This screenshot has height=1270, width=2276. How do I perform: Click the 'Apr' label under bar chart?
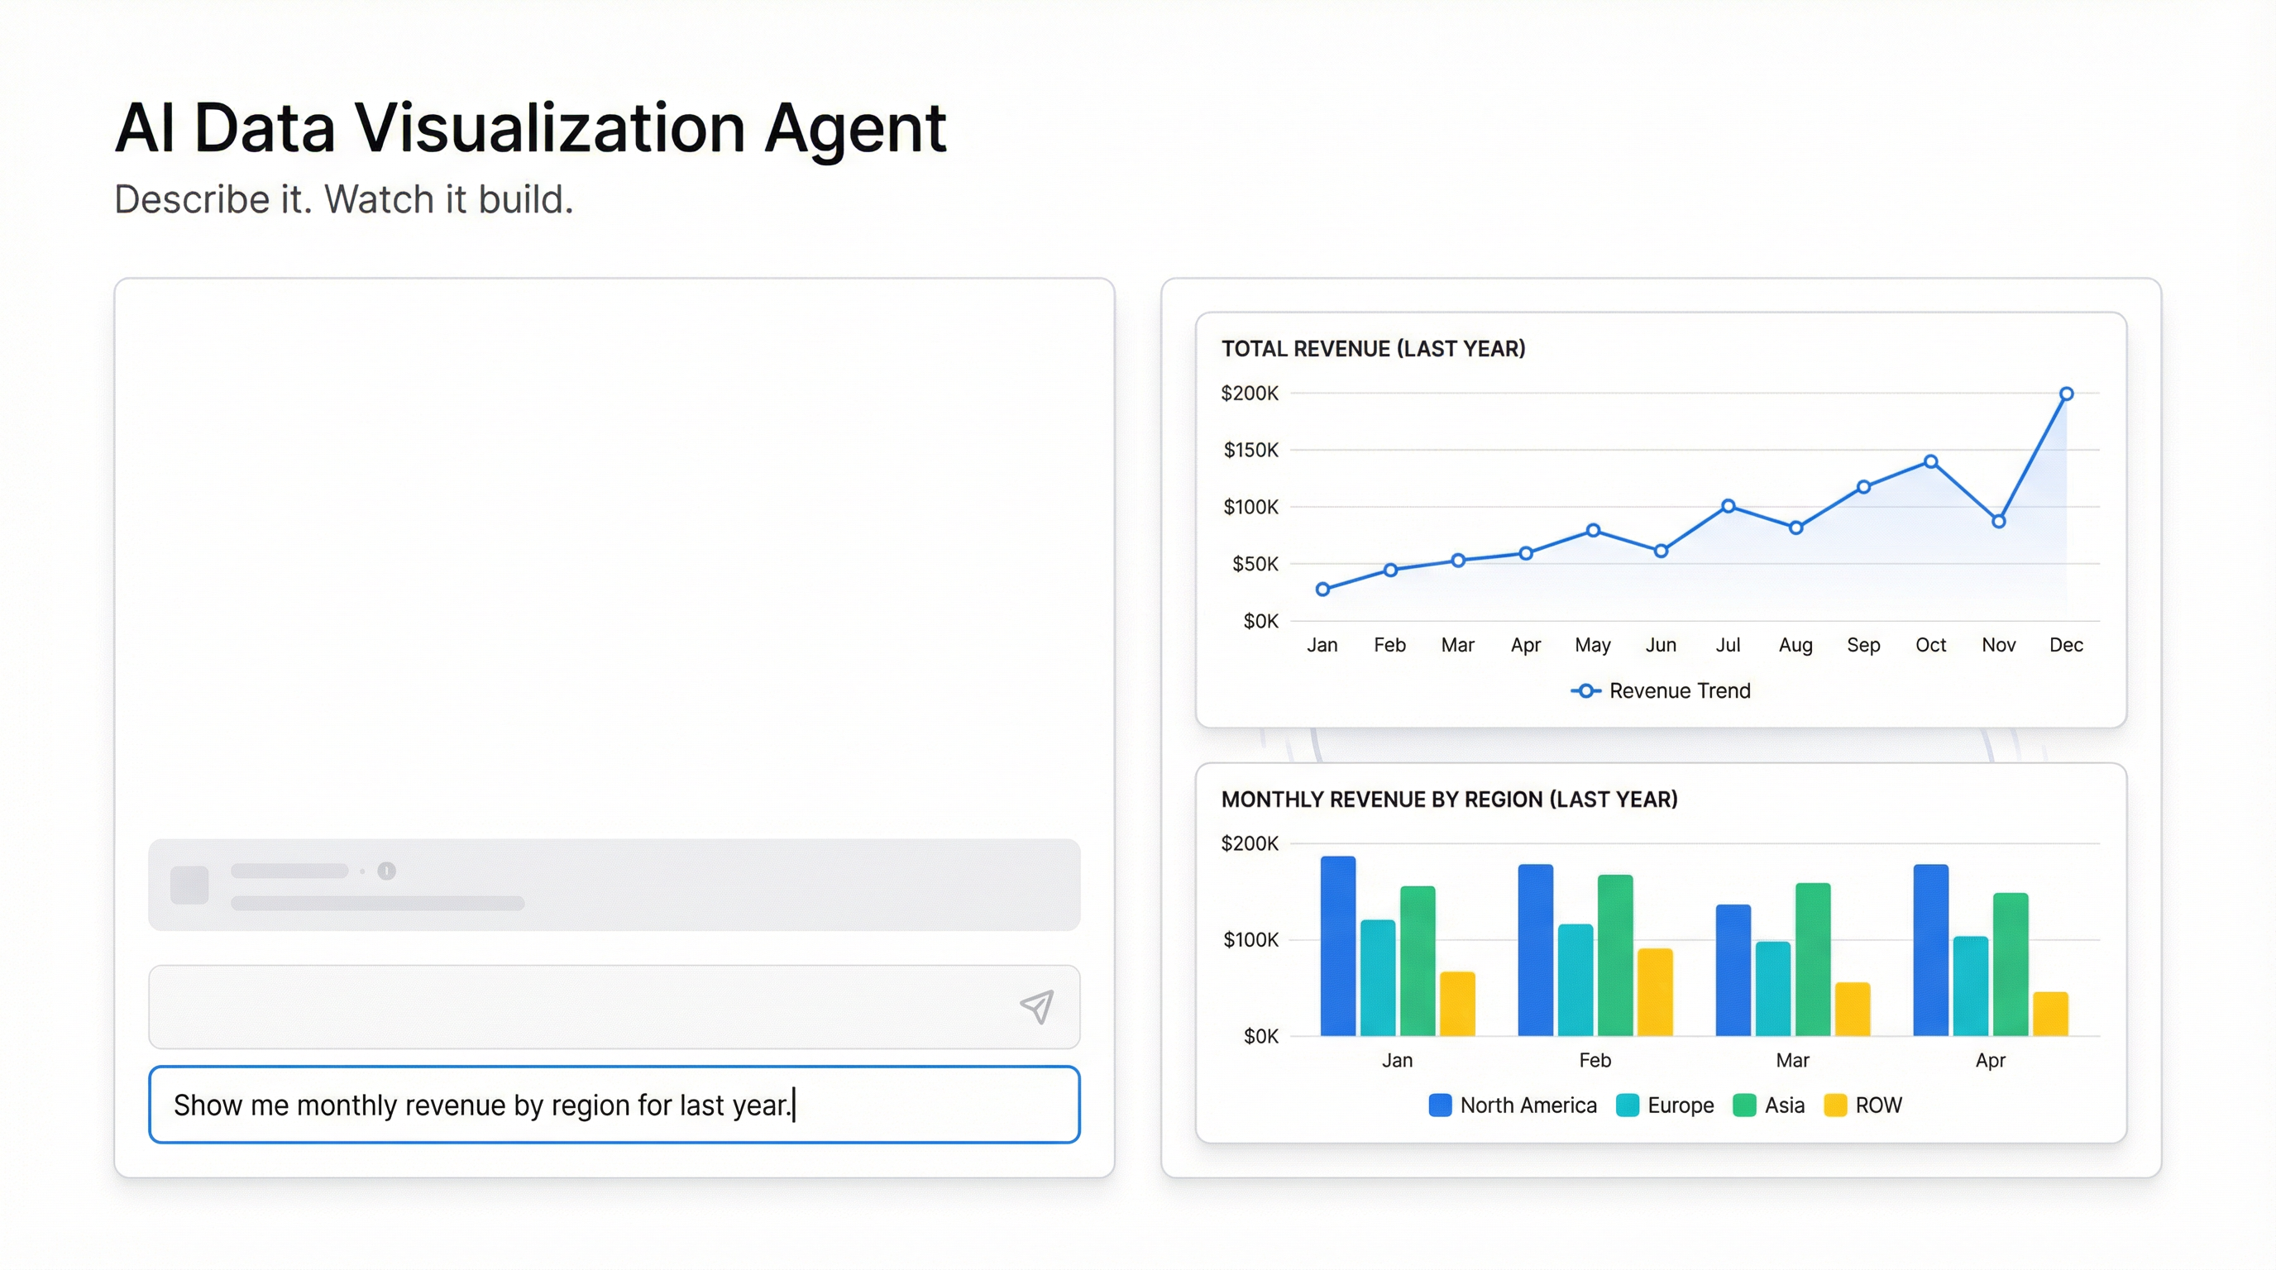1991,1061
